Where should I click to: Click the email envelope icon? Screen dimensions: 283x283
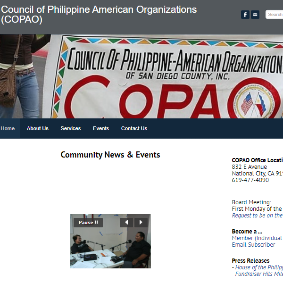click(255, 15)
